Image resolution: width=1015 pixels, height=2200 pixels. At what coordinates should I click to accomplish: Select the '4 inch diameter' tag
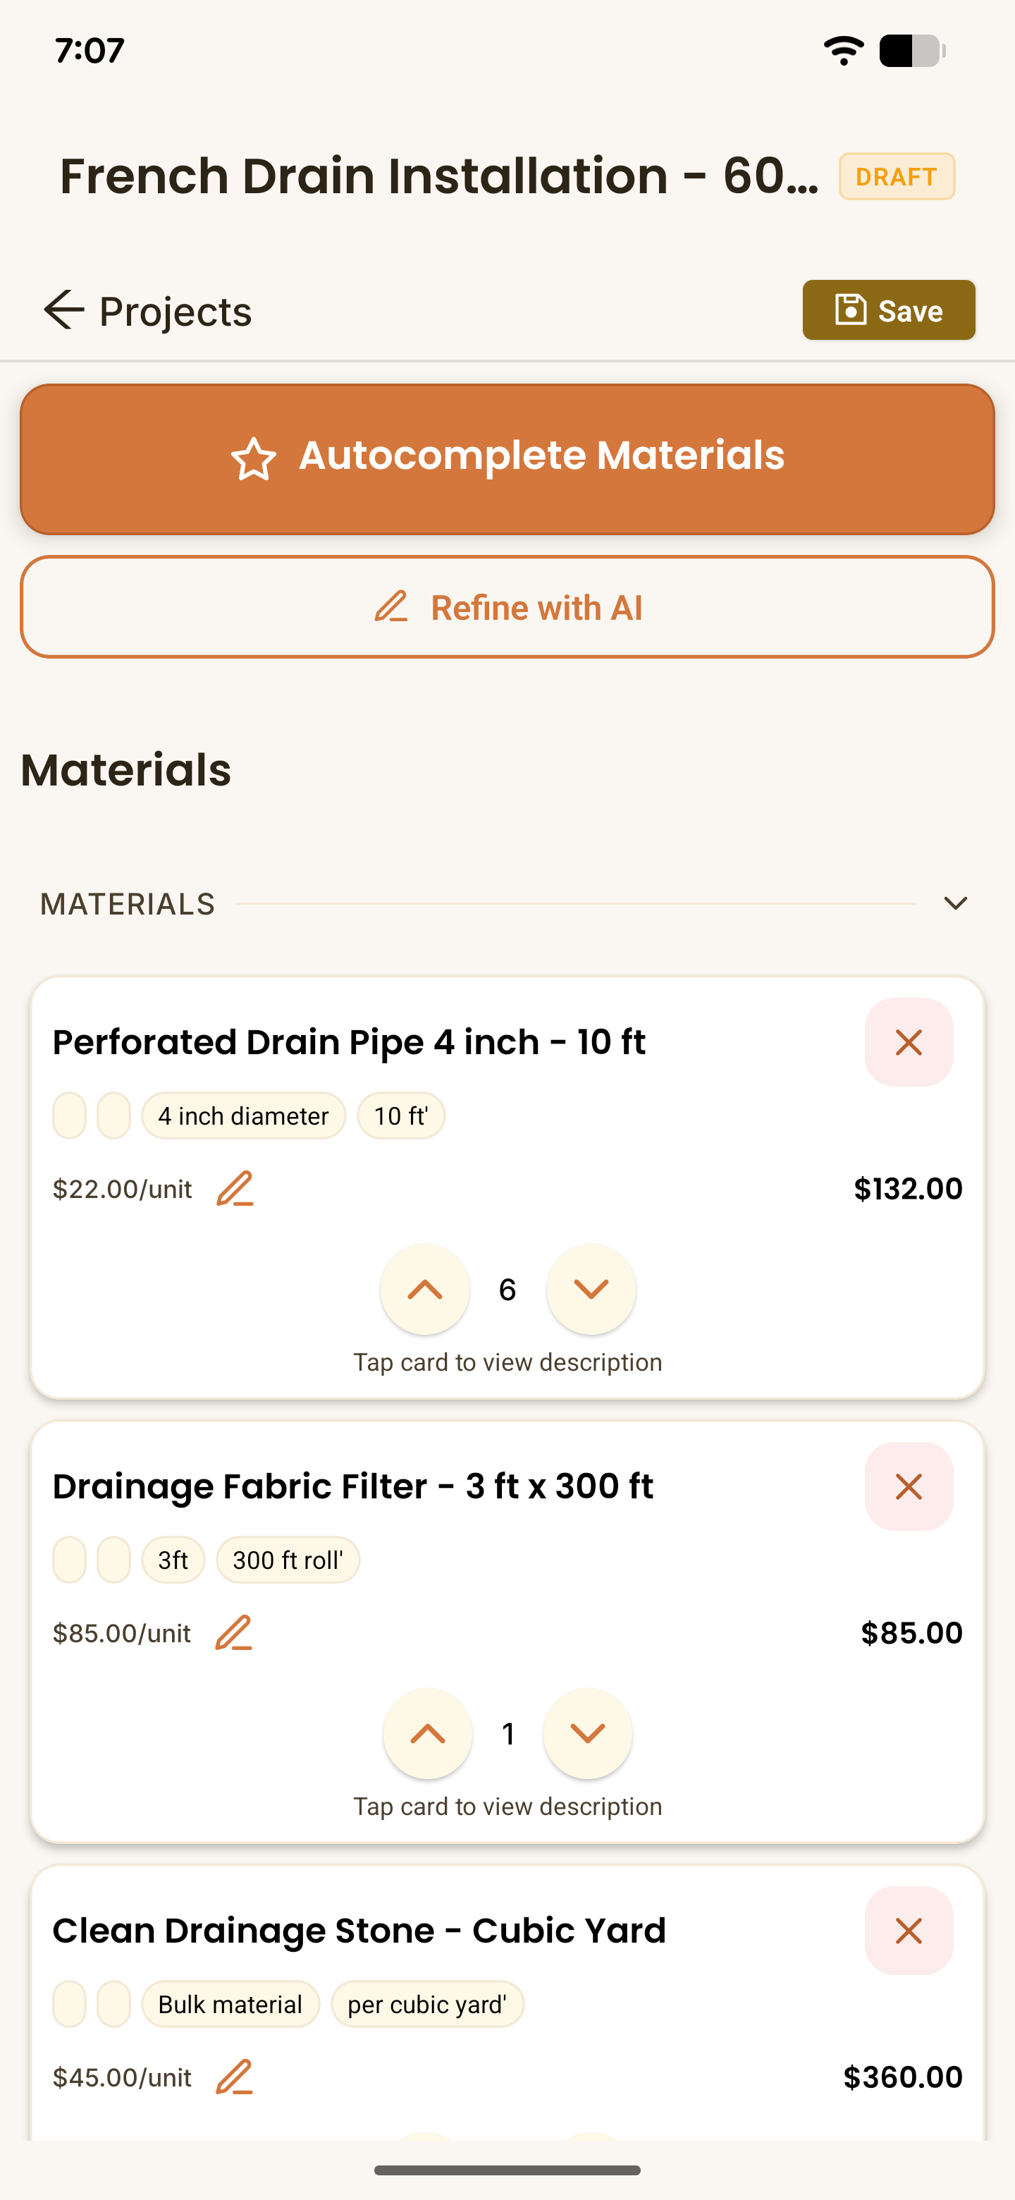tap(243, 1116)
